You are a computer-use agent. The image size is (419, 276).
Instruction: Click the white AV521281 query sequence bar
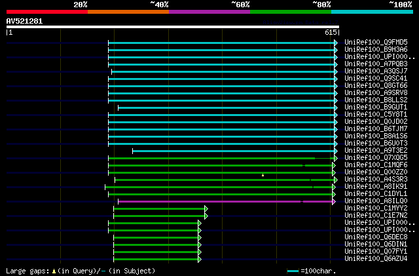tap(173, 27)
